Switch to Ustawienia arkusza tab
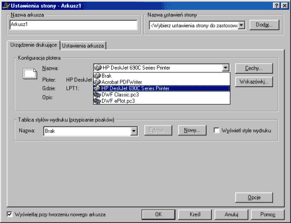Screen dimensions: 291x223 tap(83, 46)
